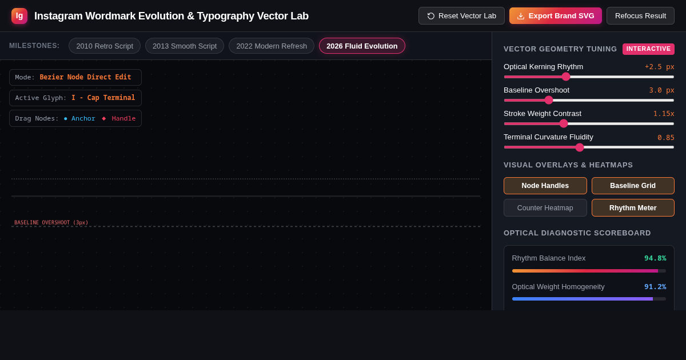Click the Instagram Wordmark Evolution page title
The image size is (686, 360).
pyautogui.click(x=171, y=16)
